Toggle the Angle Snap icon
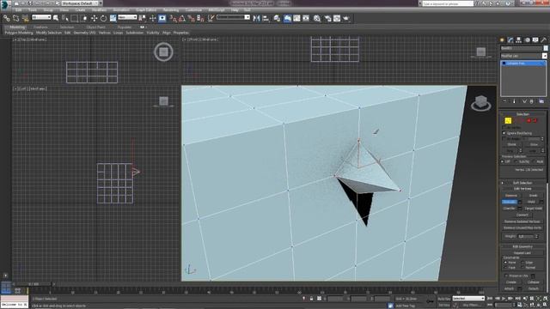This screenshot has height=309, width=550. [x=181, y=18]
